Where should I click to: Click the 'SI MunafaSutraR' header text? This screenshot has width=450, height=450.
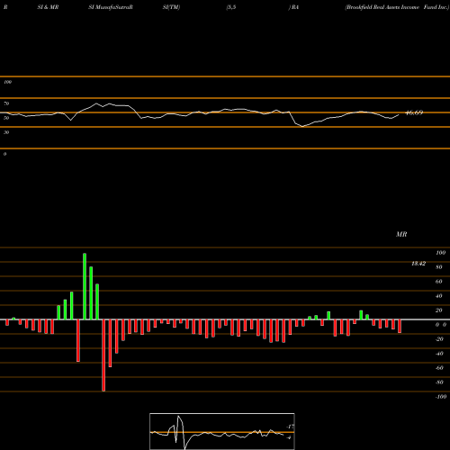click(x=111, y=7)
